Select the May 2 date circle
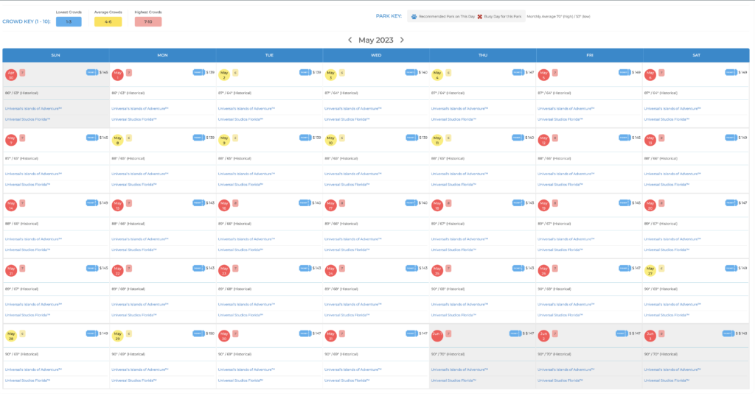The width and height of the screenshot is (755, 396). pos(224,74)
